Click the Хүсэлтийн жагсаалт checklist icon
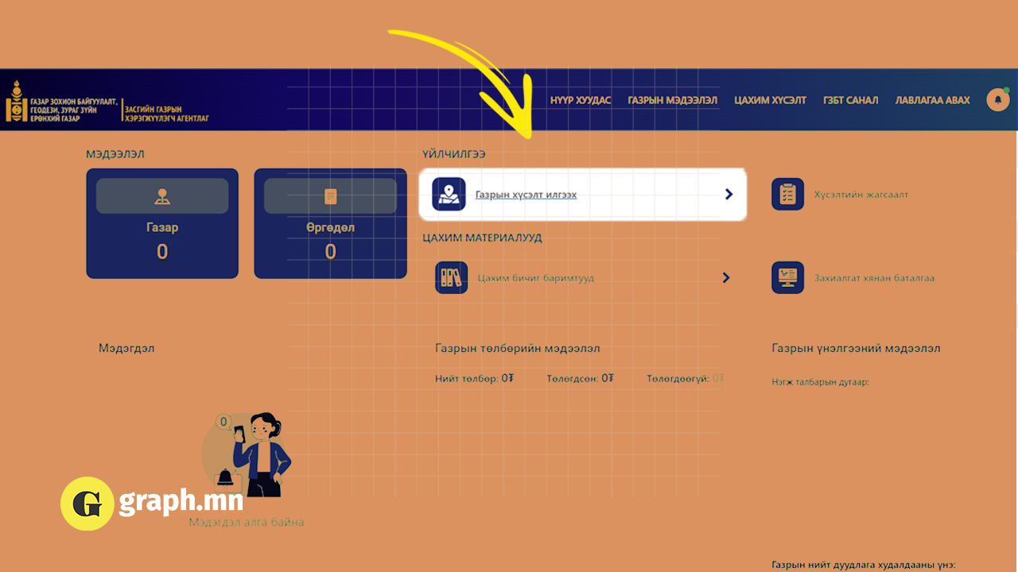The width and height of the screenshot is (1018, 572). tap(787, 194)
